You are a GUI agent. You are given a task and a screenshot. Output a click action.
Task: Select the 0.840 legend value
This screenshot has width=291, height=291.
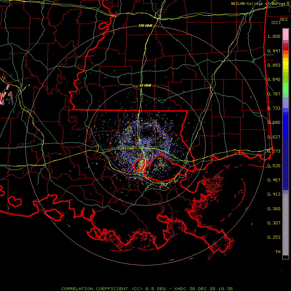click(x=274, y=80)
